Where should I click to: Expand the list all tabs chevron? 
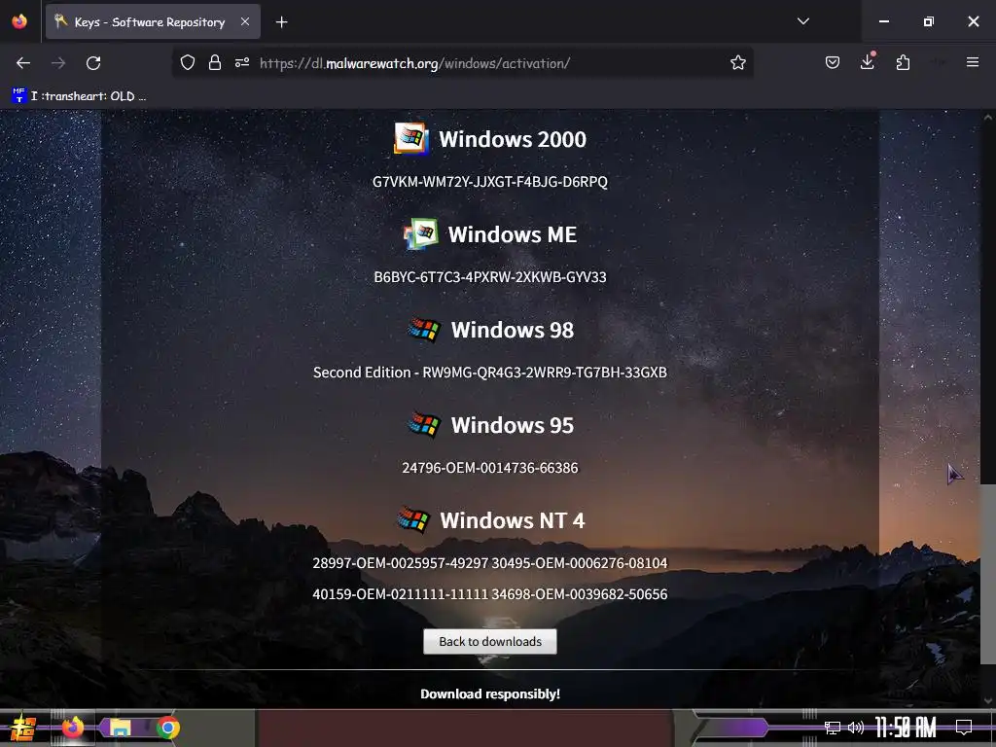tap(802, 21)
